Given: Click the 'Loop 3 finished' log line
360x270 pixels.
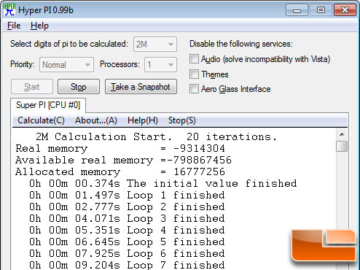Looking at the screenshot, I should click(x=127, y=219).
